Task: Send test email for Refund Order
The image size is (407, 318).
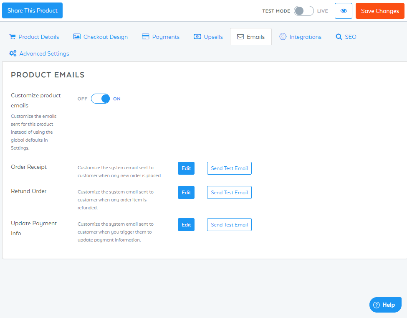Action: coord(229,193)
